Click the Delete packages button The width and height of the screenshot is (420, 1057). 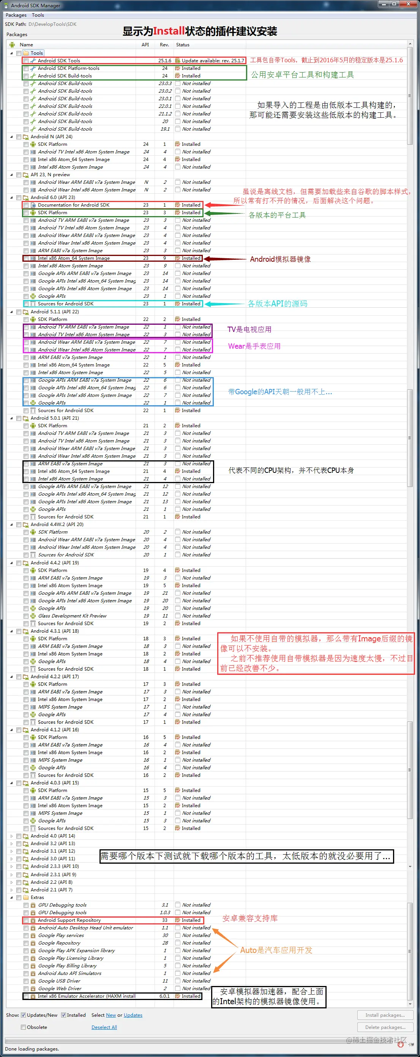[385, 1027]
